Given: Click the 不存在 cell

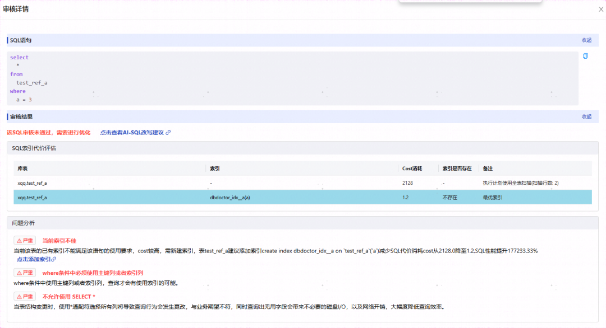Looking at the screenshot, I should point(450,198).
